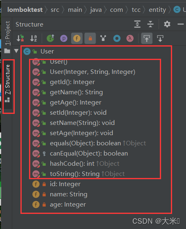This screenshot has width=186, height=229.
Task: Open Structure panel settings gear
Action: pos(167,24)
